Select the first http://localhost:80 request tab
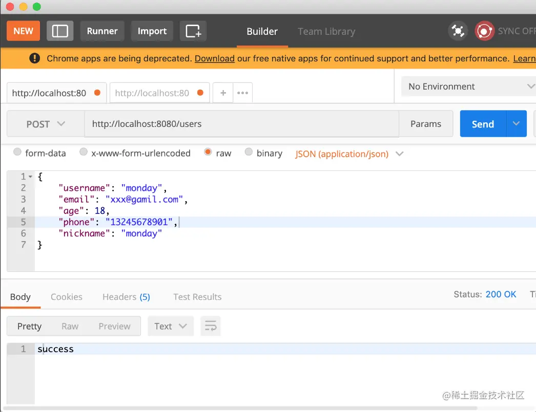 coord(56,93)
